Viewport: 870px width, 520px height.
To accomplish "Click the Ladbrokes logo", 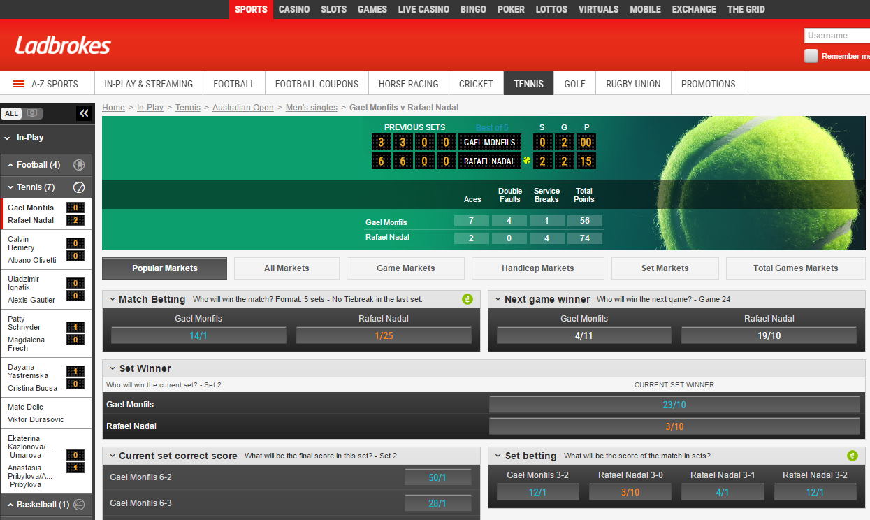I will [x=63, y=46].
